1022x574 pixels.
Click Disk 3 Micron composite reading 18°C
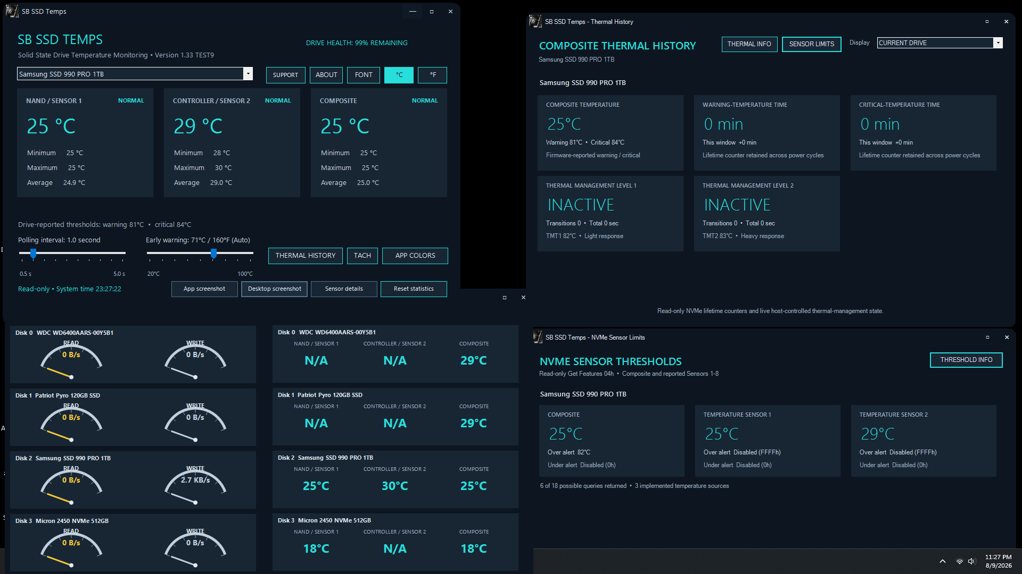click(474, 549)
